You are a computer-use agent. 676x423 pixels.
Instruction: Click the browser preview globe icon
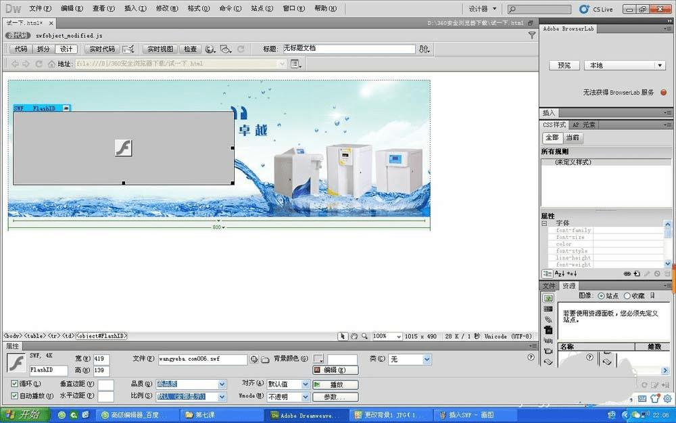click(210, 49)
